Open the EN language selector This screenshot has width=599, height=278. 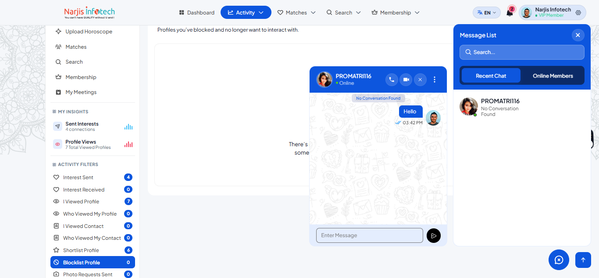click(487, 13)
